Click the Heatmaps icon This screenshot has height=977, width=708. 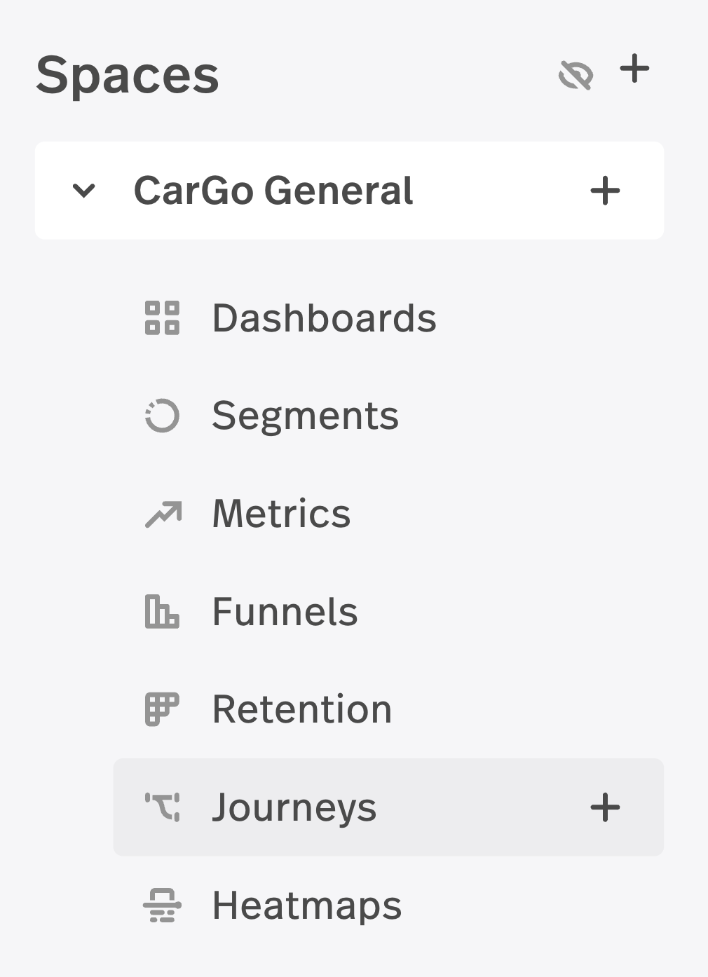click(x=162, y=905)
